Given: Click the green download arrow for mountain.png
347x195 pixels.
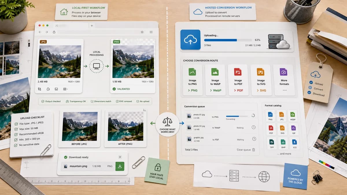Looking at the screenshot, I should [x=120, y=166].
